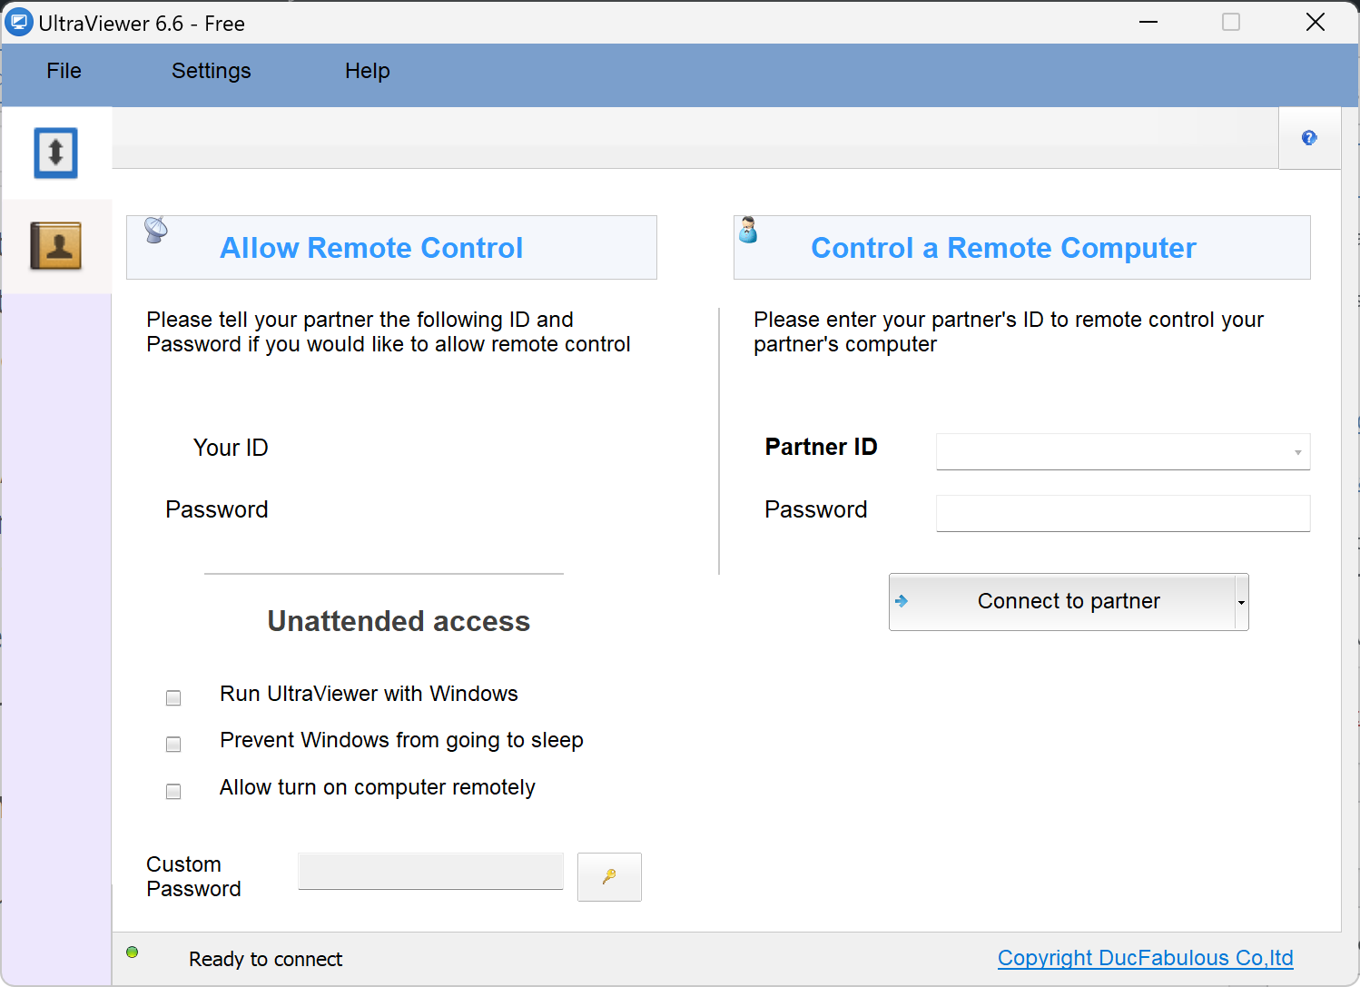
Task: Click the Unattended access heading
Action: pos(399,621)
